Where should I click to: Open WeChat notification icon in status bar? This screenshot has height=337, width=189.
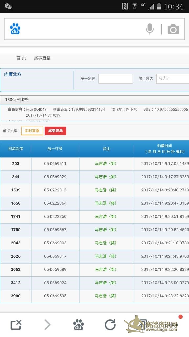[x=8, y=6]
